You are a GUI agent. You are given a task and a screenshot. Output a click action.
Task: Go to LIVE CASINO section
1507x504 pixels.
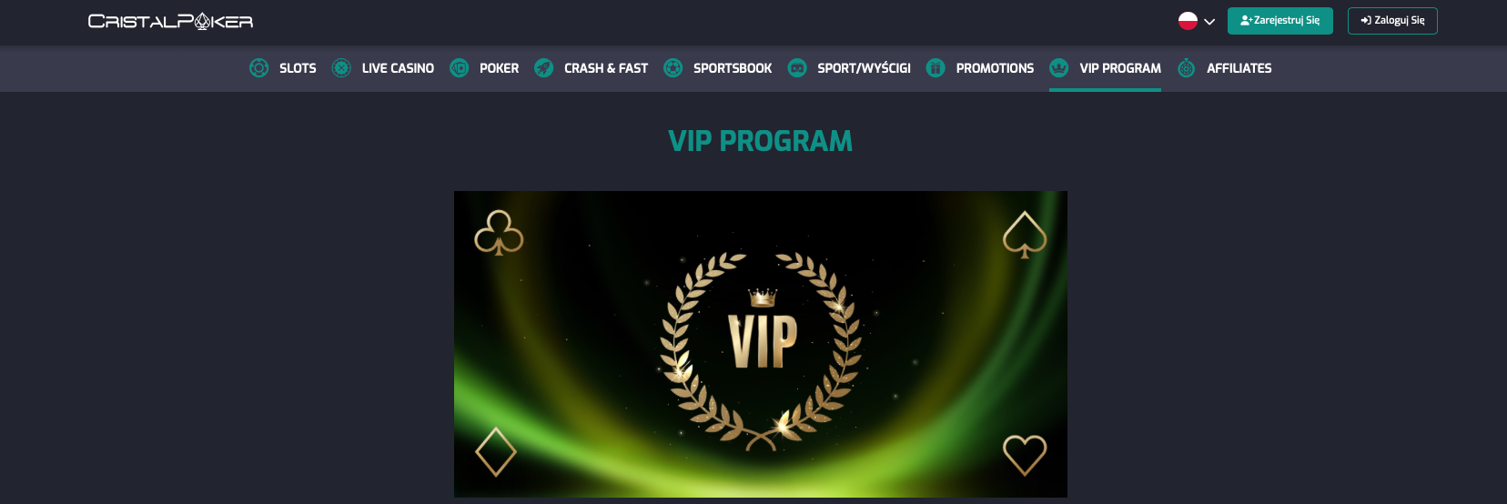(x=398, y=68)
